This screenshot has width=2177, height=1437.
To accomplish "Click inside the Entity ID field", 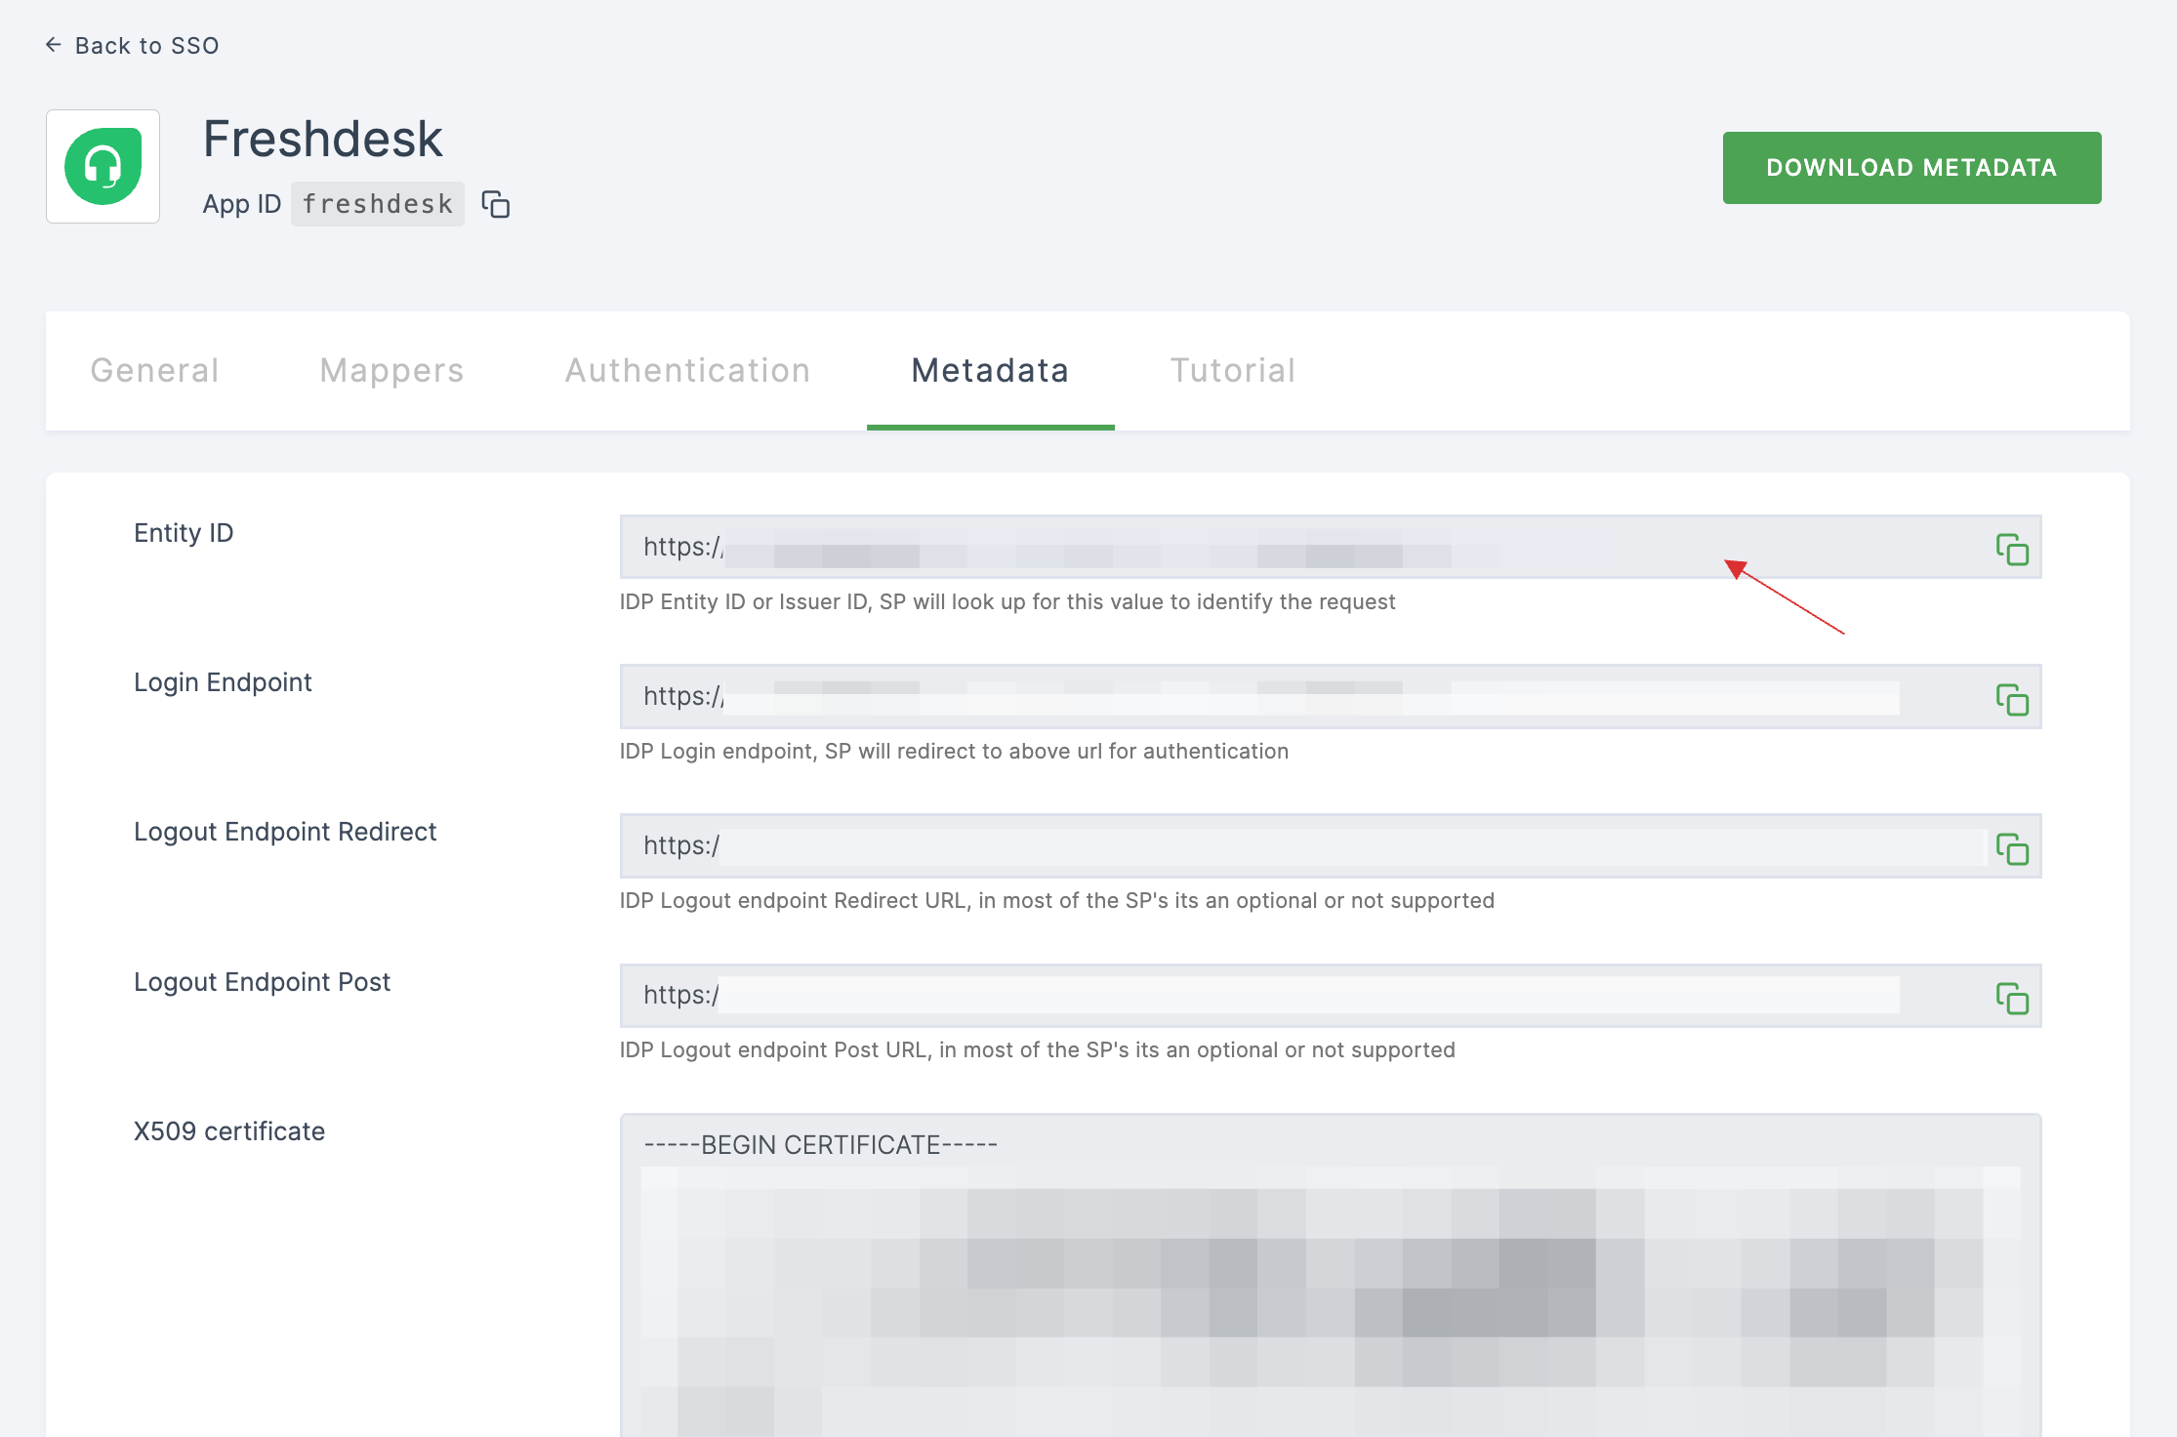I will coord(1331,547).
